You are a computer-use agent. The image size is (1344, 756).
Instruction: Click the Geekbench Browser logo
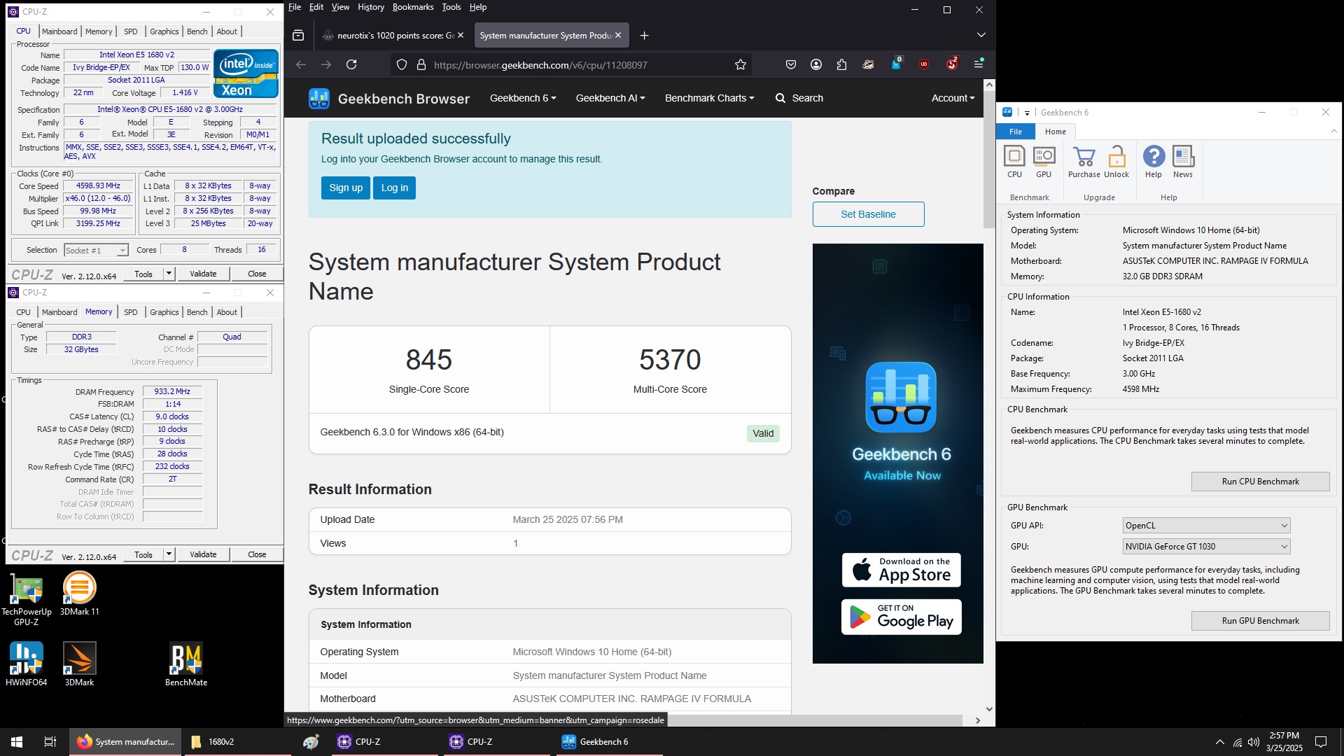click(x=389, y=99)
